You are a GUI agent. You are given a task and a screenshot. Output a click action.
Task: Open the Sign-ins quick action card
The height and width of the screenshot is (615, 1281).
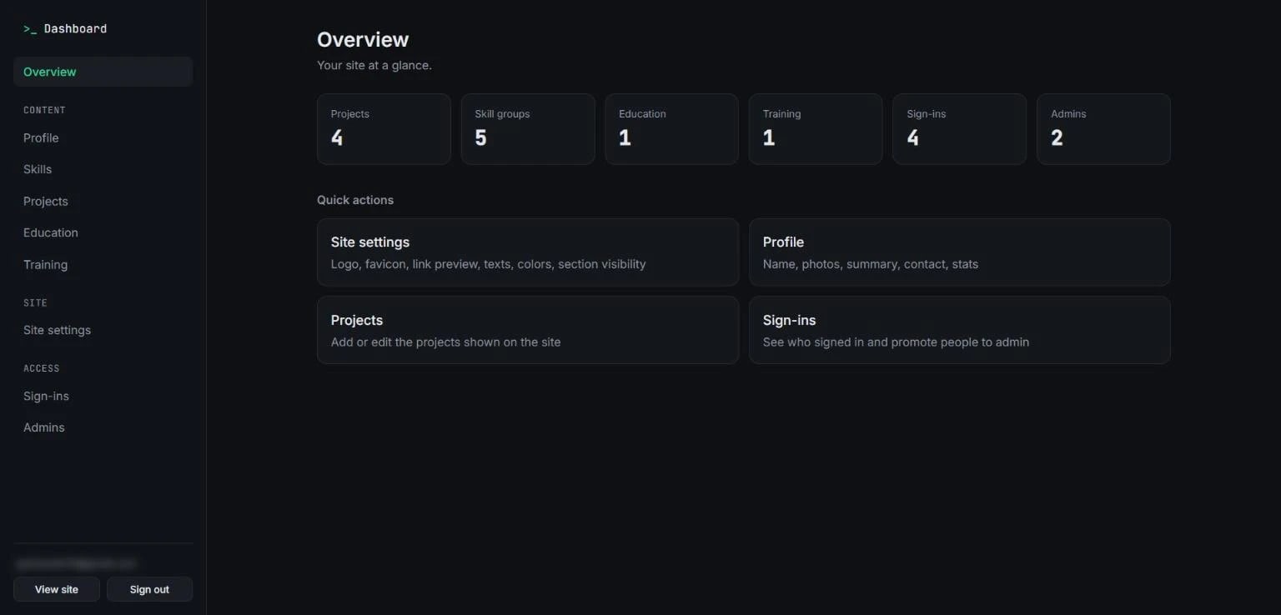960,330
